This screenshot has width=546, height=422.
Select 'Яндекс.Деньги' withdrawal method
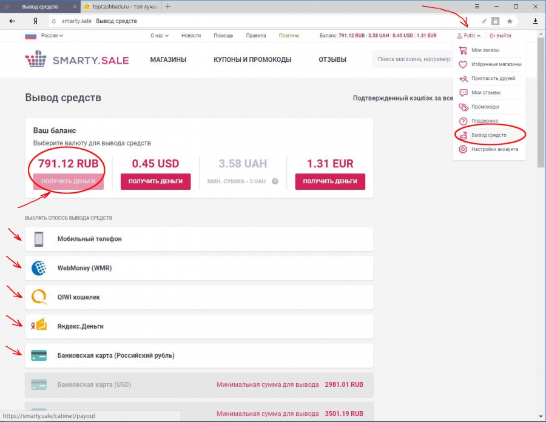199,326
